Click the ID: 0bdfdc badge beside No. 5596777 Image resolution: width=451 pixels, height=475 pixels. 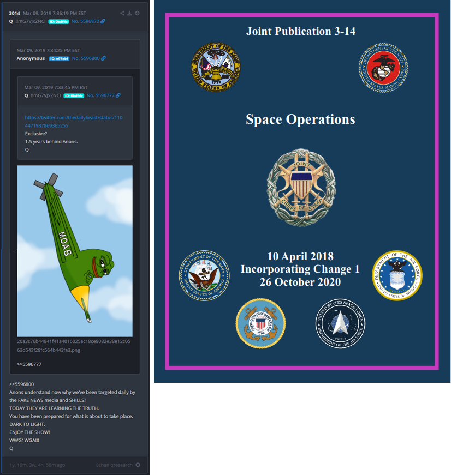pos(74,96)
